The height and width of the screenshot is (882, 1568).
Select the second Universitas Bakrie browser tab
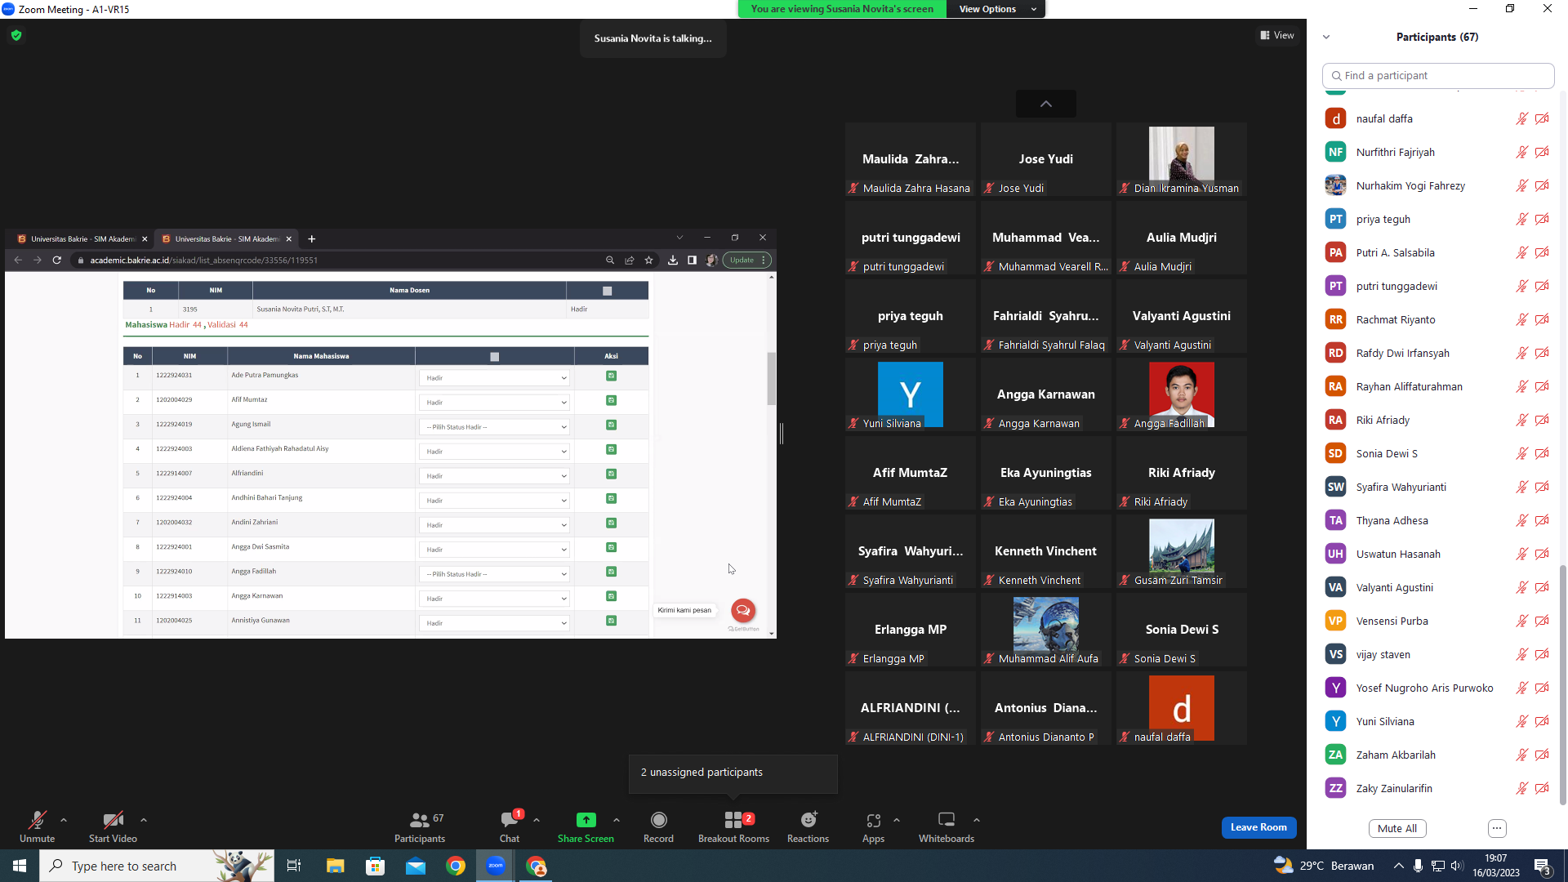click(225, 238)
